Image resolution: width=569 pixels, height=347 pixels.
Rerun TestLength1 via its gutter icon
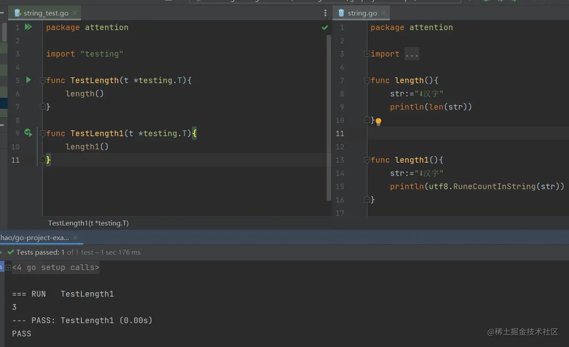[x=28, y=133]
